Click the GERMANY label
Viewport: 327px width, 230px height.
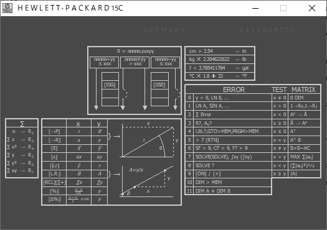[x=164, y=30]
